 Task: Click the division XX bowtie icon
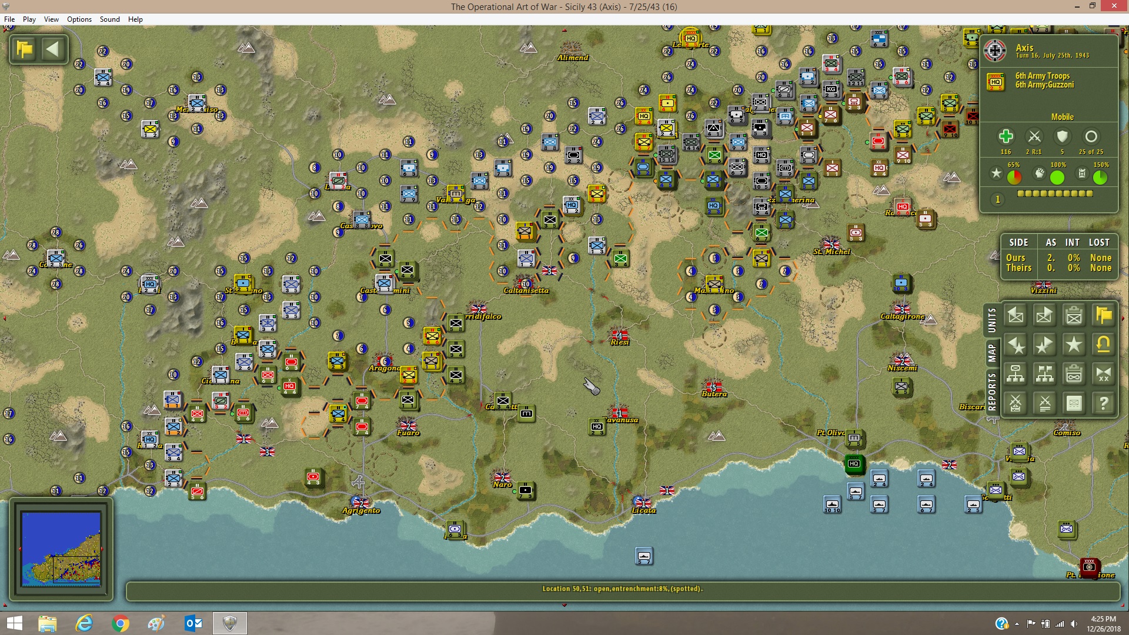click(1104, 374)
